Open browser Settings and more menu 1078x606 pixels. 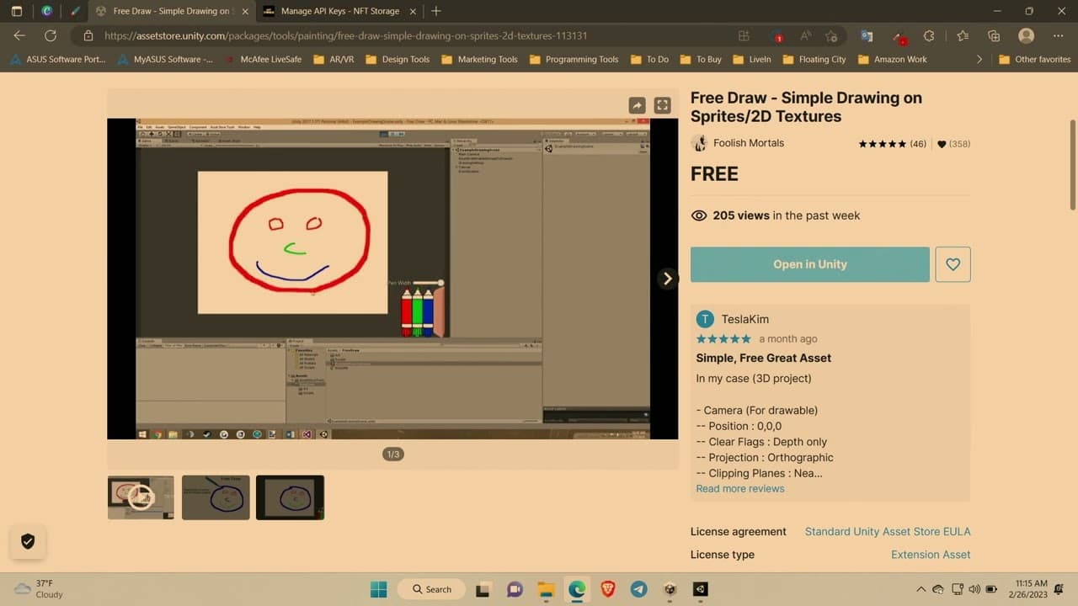[1058, 36]
